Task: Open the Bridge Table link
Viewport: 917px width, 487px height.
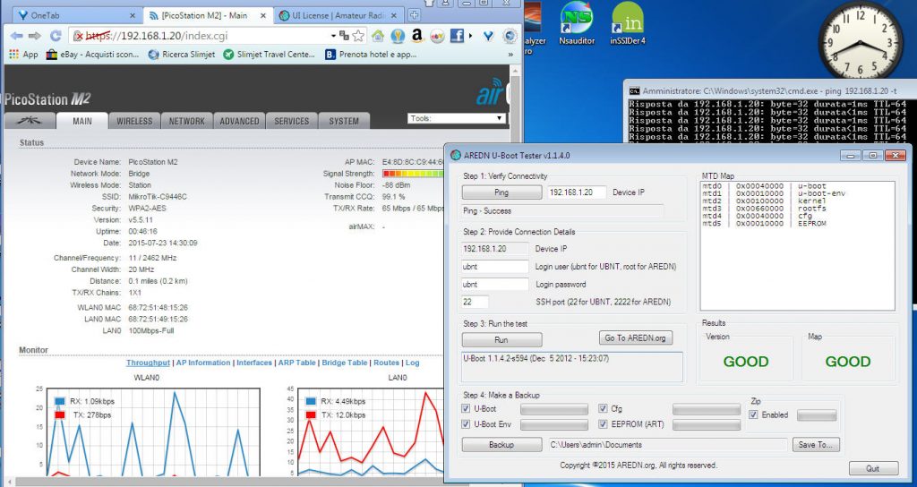Action: click(345, 363)
